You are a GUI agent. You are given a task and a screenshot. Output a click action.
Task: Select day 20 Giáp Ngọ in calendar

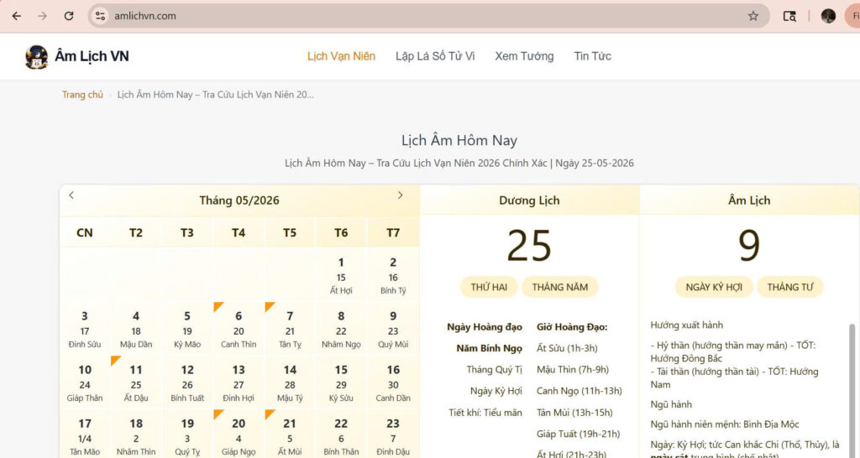coord(239,435)
